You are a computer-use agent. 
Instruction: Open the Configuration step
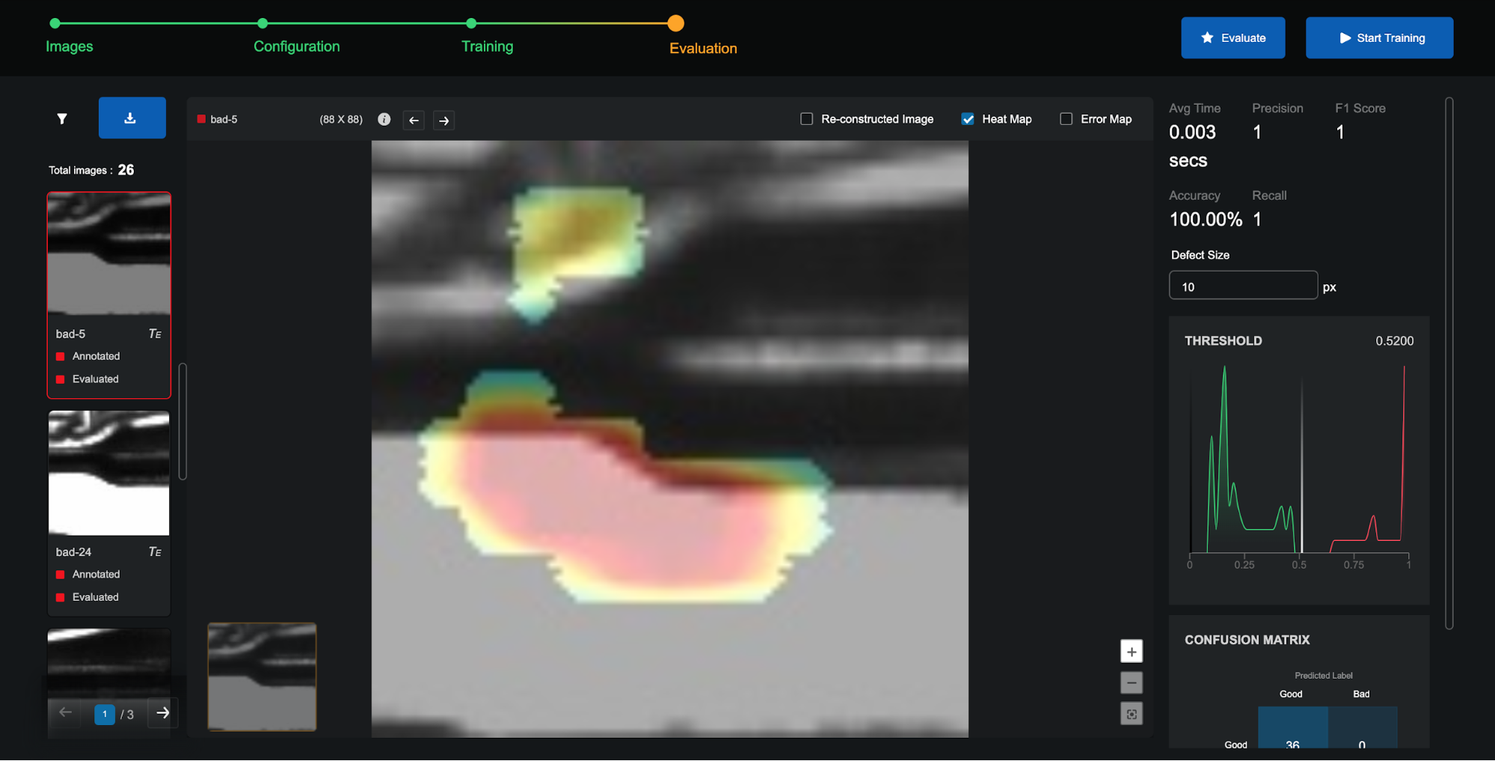coord(296,46)
